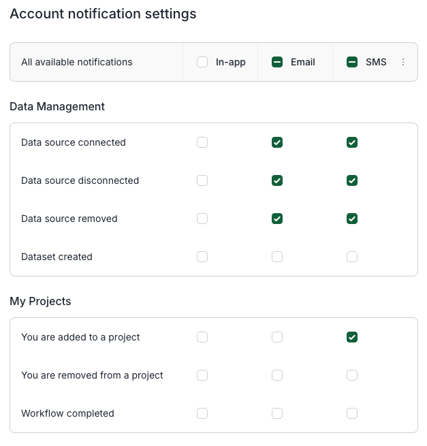Enable Email for added to a project
Viewport: 427px width, 446px height.
click(x=277, y=337)
